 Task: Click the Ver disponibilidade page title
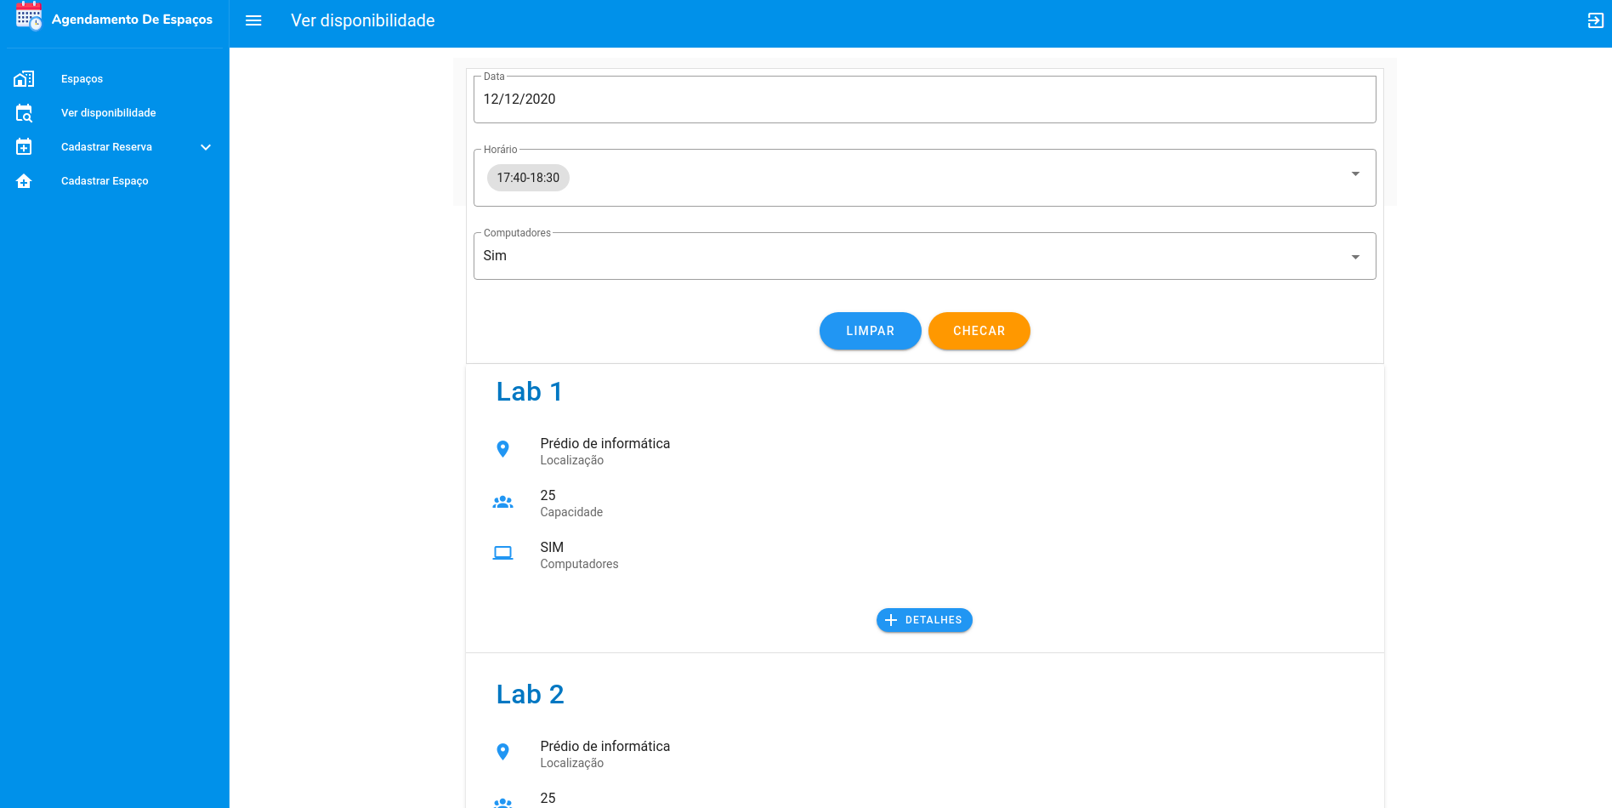click(363, 20)
